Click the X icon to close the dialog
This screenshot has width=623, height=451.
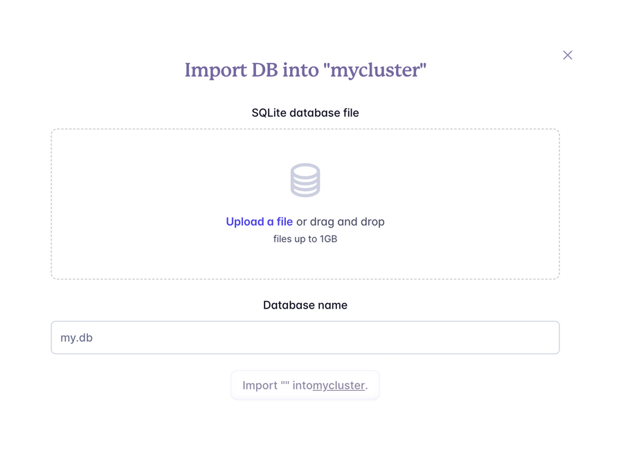pos(568,55)
